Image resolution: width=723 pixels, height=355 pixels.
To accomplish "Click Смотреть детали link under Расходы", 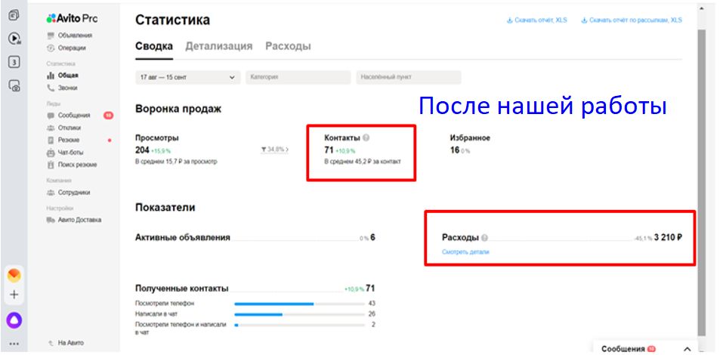I will tap(465, 252).
